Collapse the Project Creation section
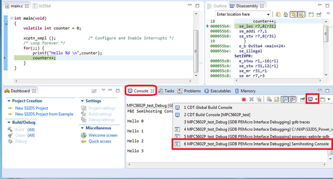Viewport: 333px width, 179px height. [x=9, y=101]
